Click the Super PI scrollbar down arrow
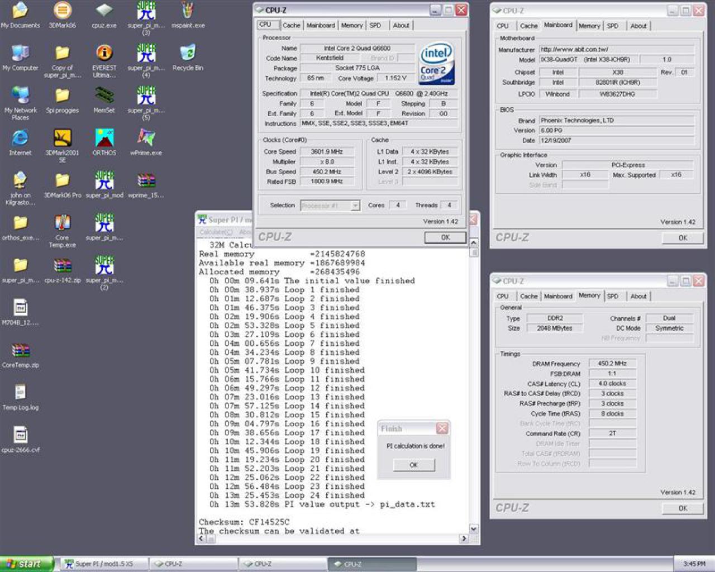Screen dimensions: 715x572 pyautogui.click(x=474, y=528)
